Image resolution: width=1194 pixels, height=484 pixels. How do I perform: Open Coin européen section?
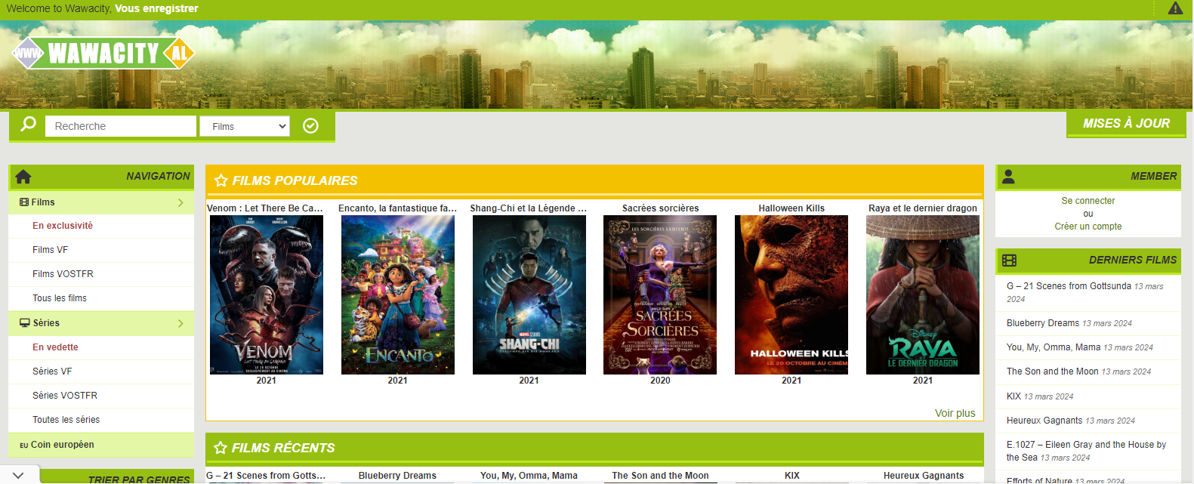pos(101,445)
